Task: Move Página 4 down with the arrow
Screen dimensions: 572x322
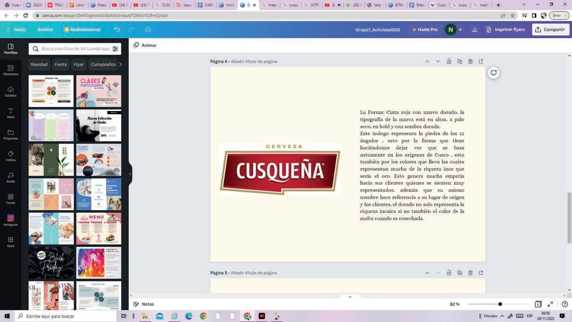Action: (438, 61)
